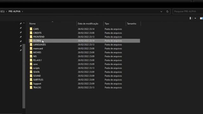
Task: Refresh the PRE-ALPHA folder view
Action: point(167,11)
